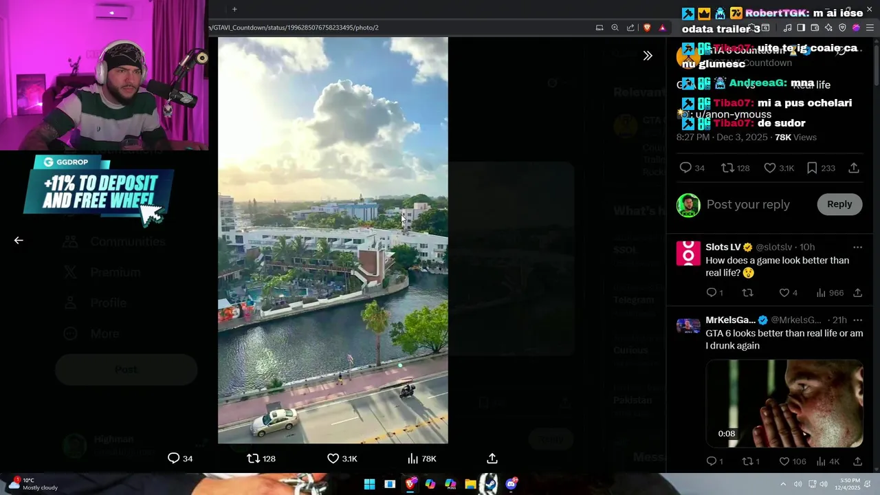
Task: Open the Brave Wallet icon
Action: (x=815, y=27)
